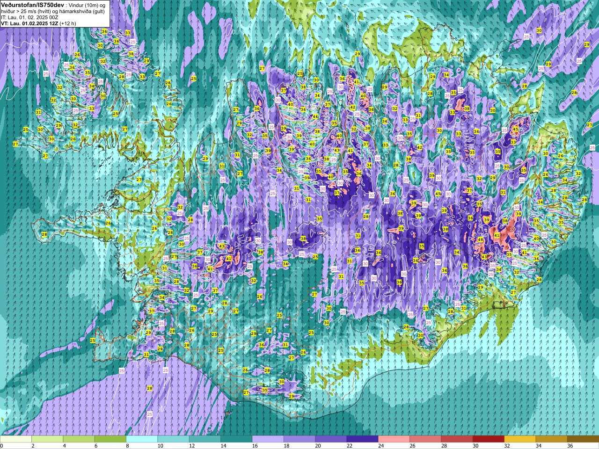Click the 'Veðurstofan/IS750dev' map title
The width and height of the screenshot is (599, 449).
click(33, 4)
